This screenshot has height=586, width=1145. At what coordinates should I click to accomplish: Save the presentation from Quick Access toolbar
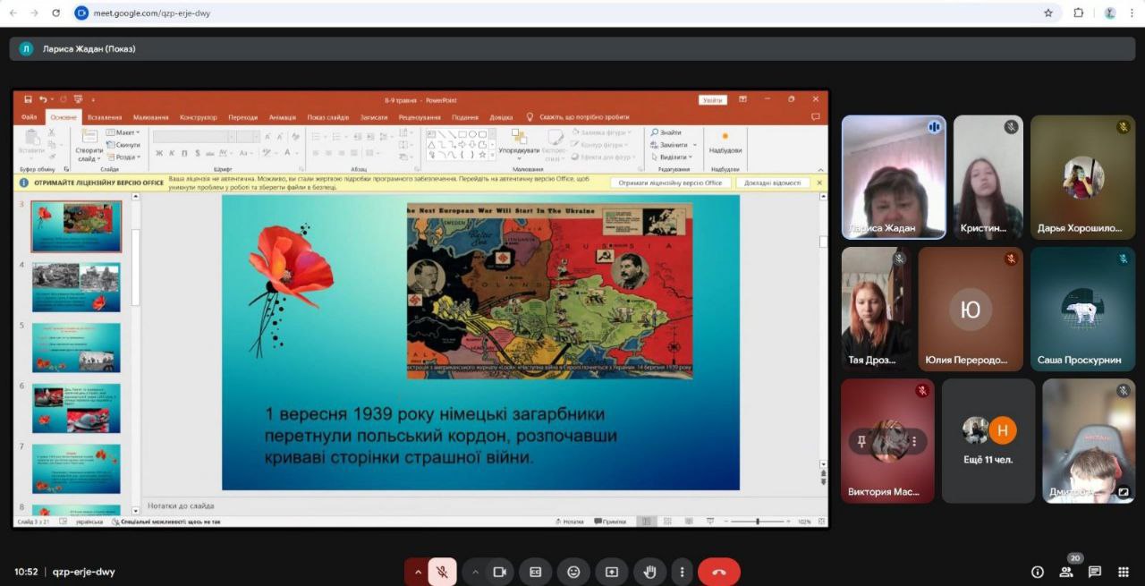[x=29, y=99]
